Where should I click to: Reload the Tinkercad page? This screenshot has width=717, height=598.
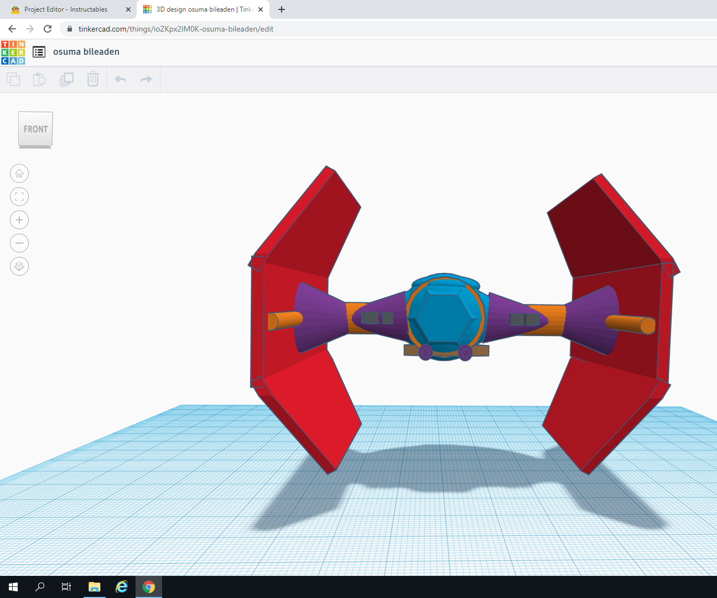[48, 29]
